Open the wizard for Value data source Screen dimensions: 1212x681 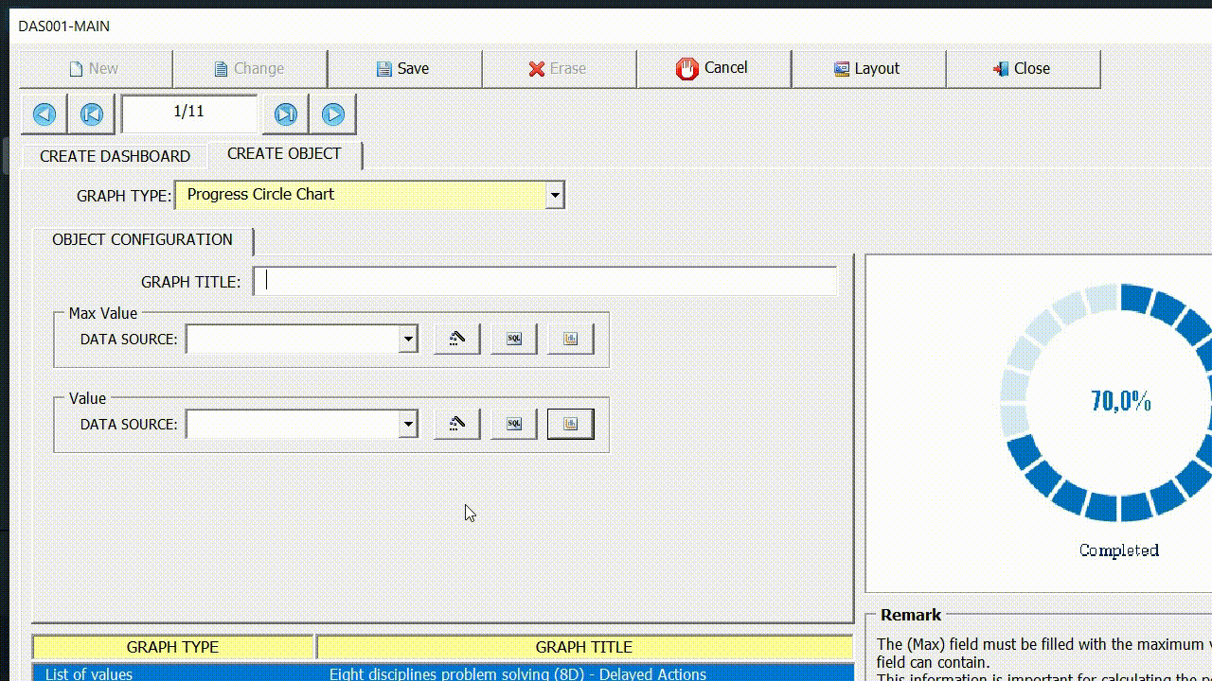click(x=455, y=423)
